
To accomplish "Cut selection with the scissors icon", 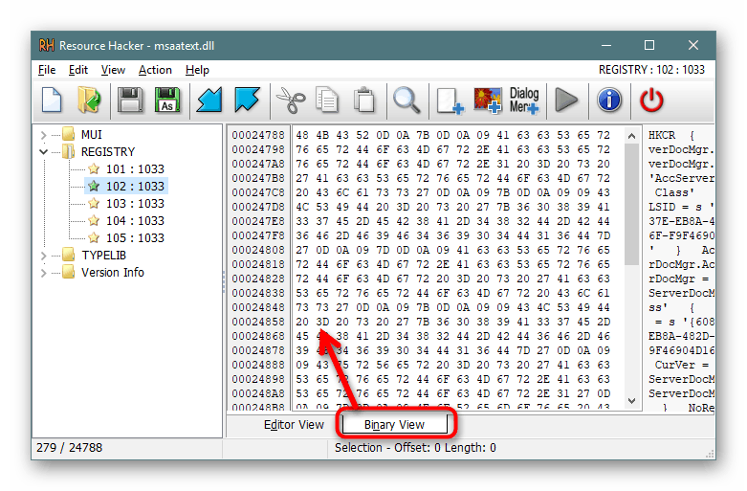I will coord(291,100).
